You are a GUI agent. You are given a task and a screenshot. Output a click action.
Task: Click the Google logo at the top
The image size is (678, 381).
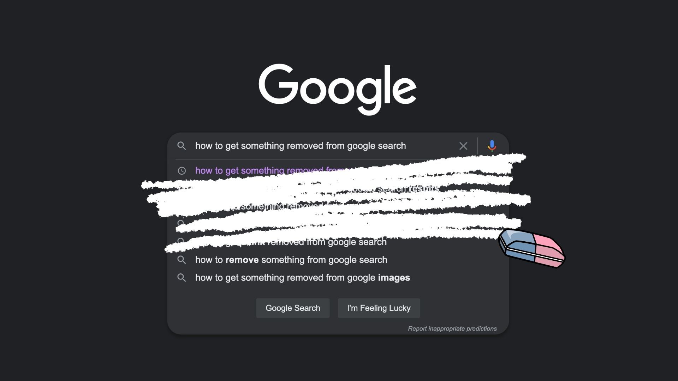(x=339, y=89)
